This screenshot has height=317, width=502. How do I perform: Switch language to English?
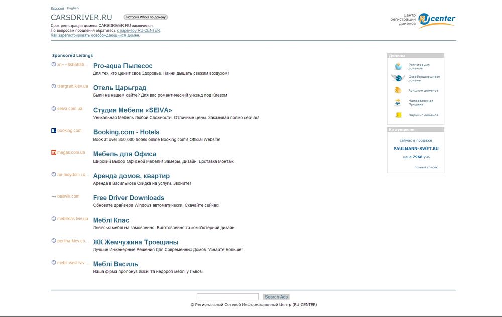tap(73, 8)
